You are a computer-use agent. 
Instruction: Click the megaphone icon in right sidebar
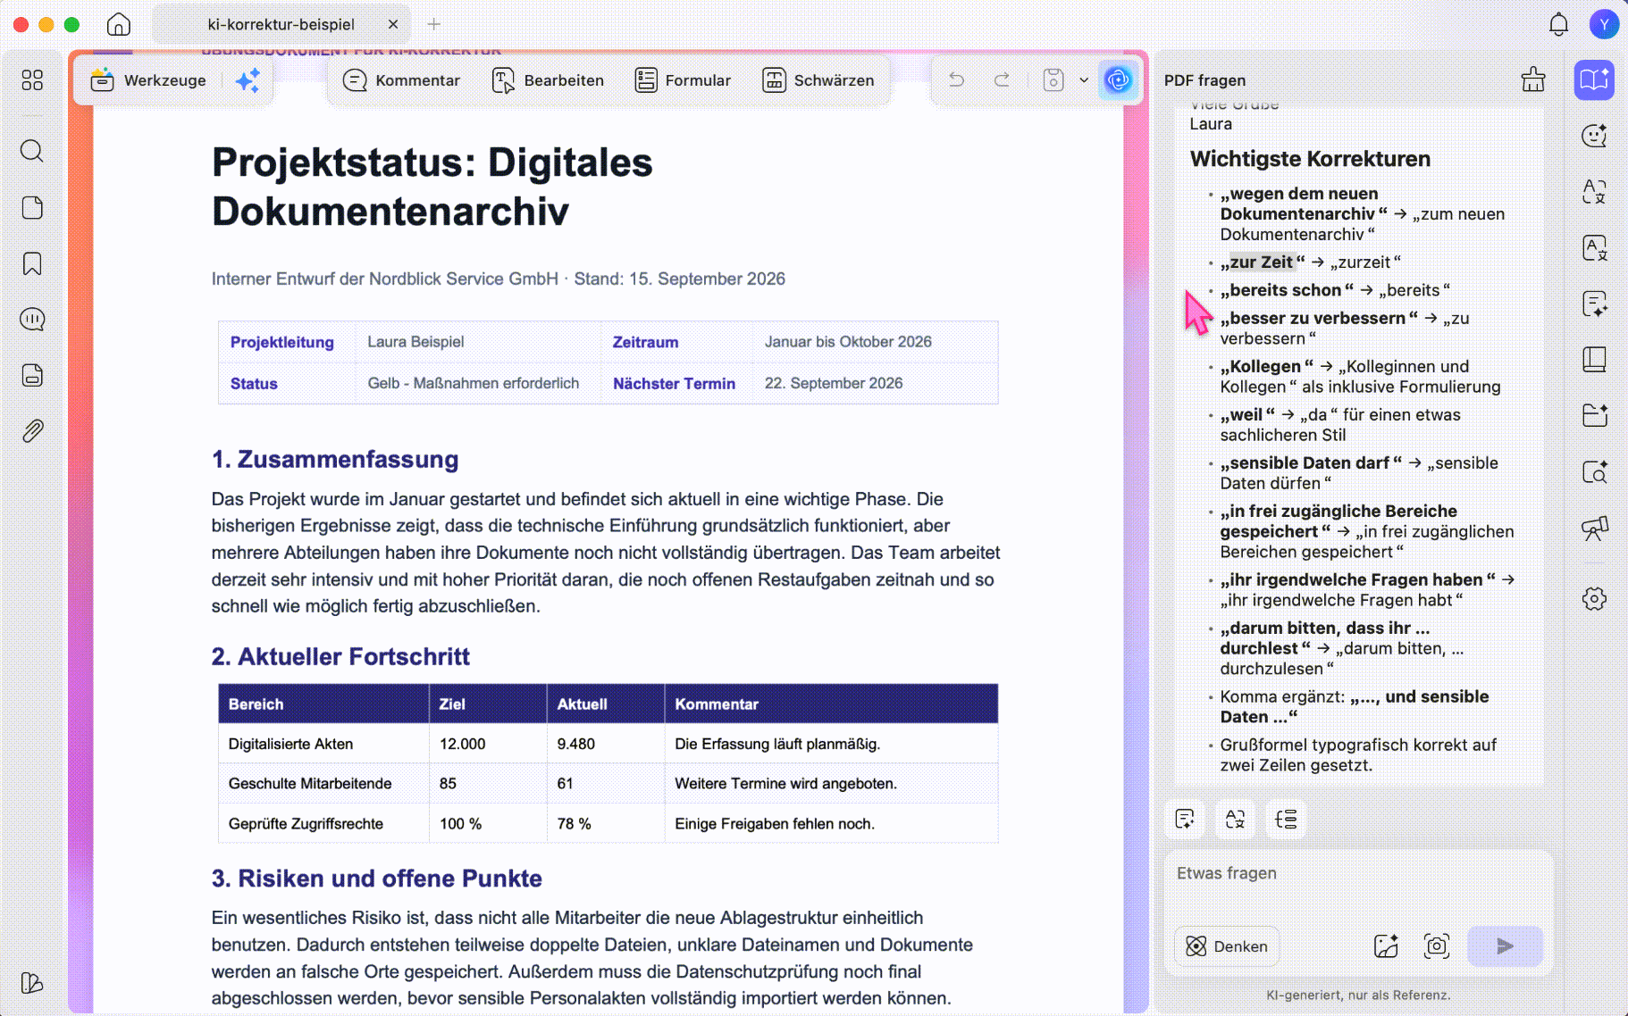[x=1594, y=528]
